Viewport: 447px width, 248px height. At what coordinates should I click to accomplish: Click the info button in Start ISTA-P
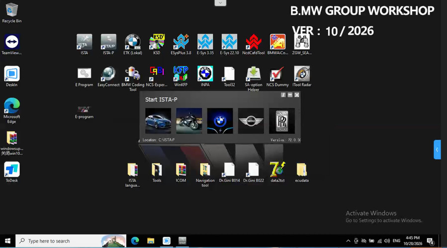283,95
